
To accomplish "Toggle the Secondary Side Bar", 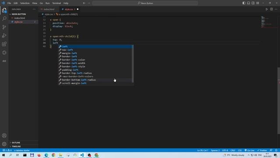I will (253, 3).
